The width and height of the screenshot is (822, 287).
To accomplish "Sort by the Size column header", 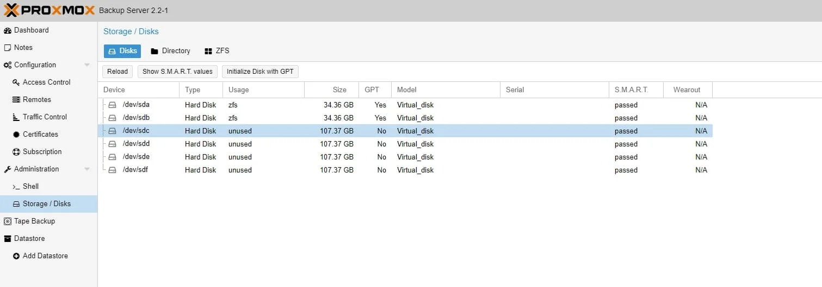I will (x=332, y=90).
